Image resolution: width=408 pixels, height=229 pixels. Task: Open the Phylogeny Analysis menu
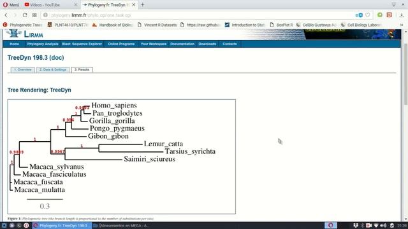tap(43, 44)
